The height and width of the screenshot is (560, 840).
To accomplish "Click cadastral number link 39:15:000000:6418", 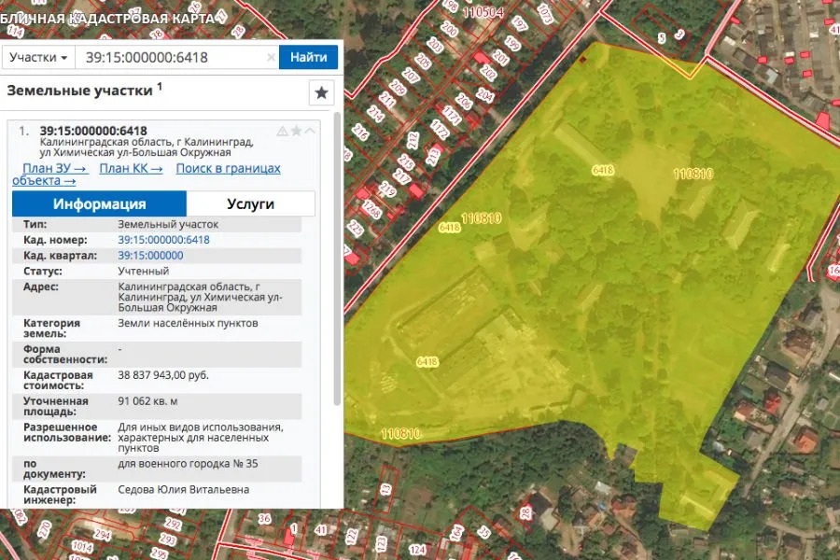I will 164,240.
